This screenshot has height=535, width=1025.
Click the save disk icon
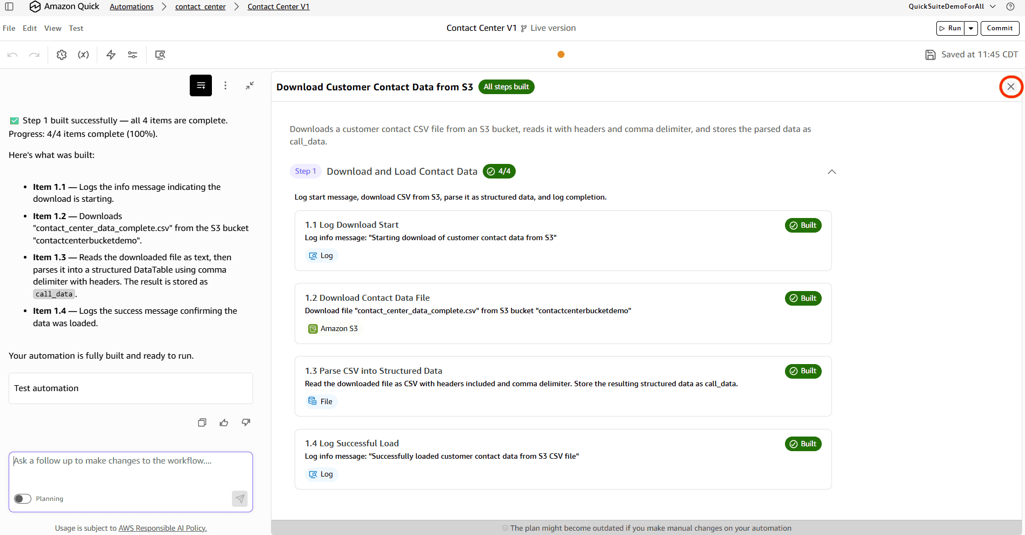click(930, 55)
